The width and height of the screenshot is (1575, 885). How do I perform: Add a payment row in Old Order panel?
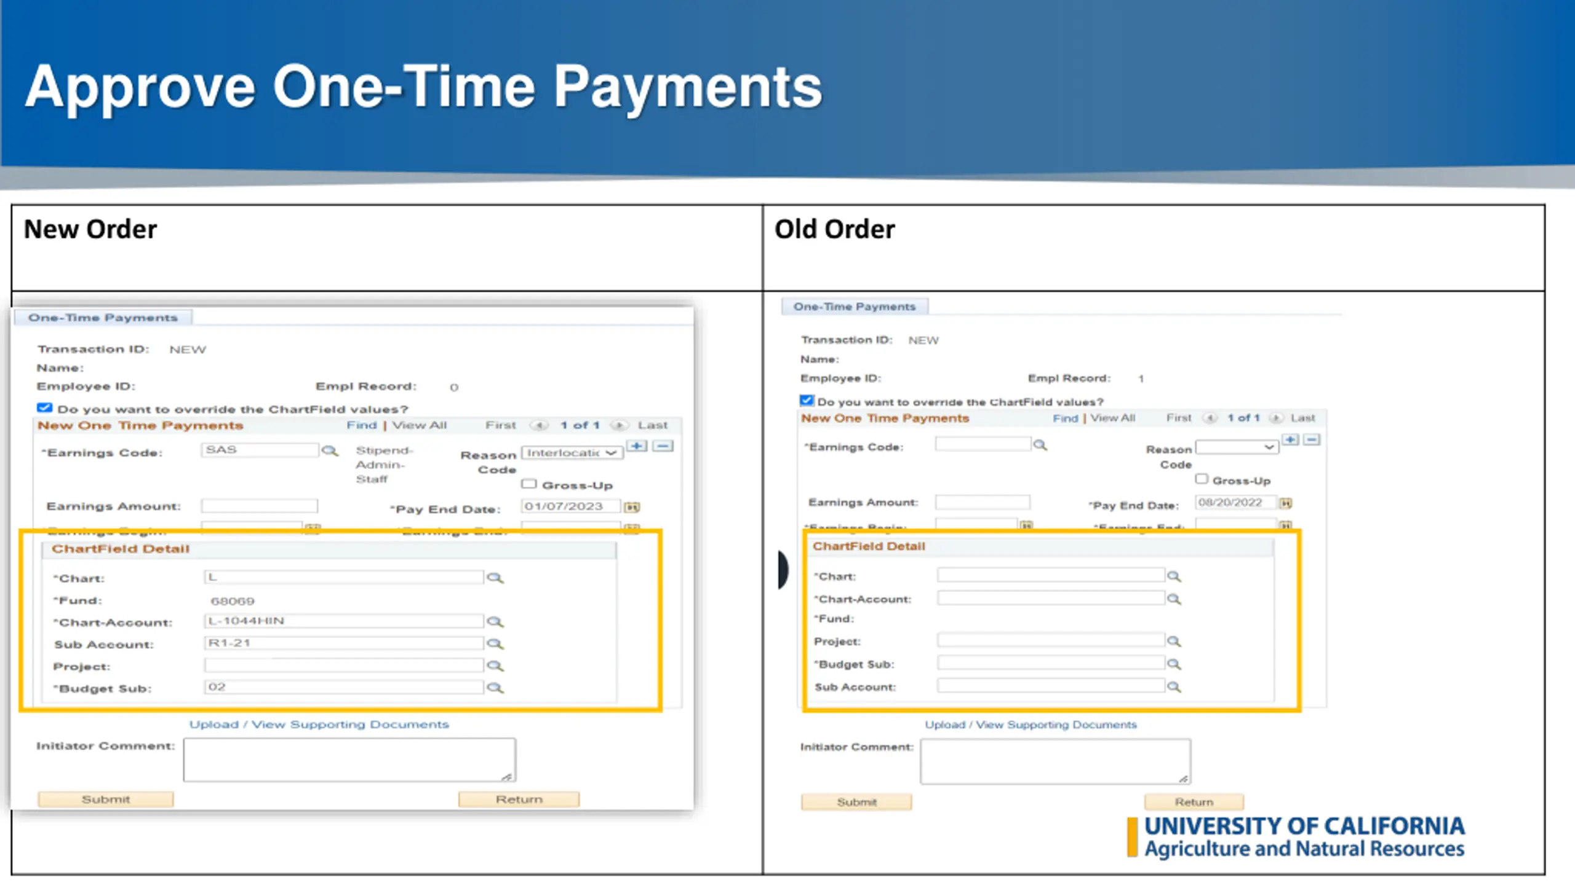(x=1290, y=440)
